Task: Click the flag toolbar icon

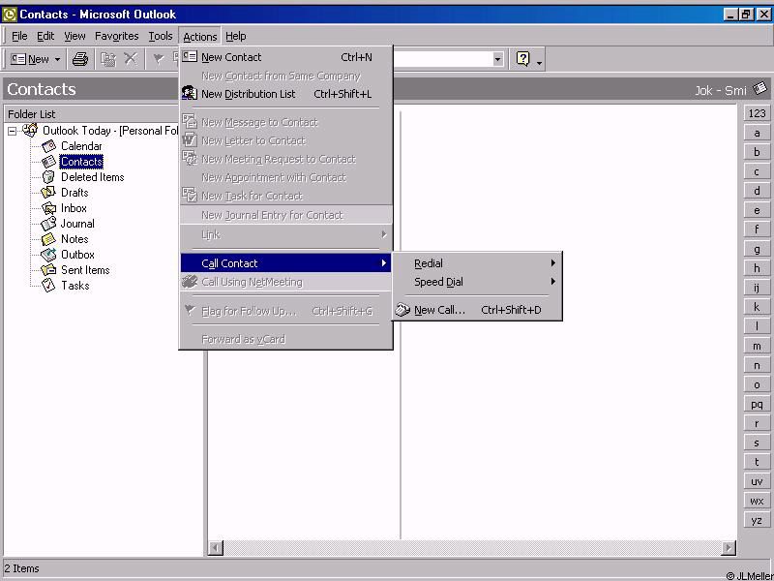Action: tap(159, 59)
